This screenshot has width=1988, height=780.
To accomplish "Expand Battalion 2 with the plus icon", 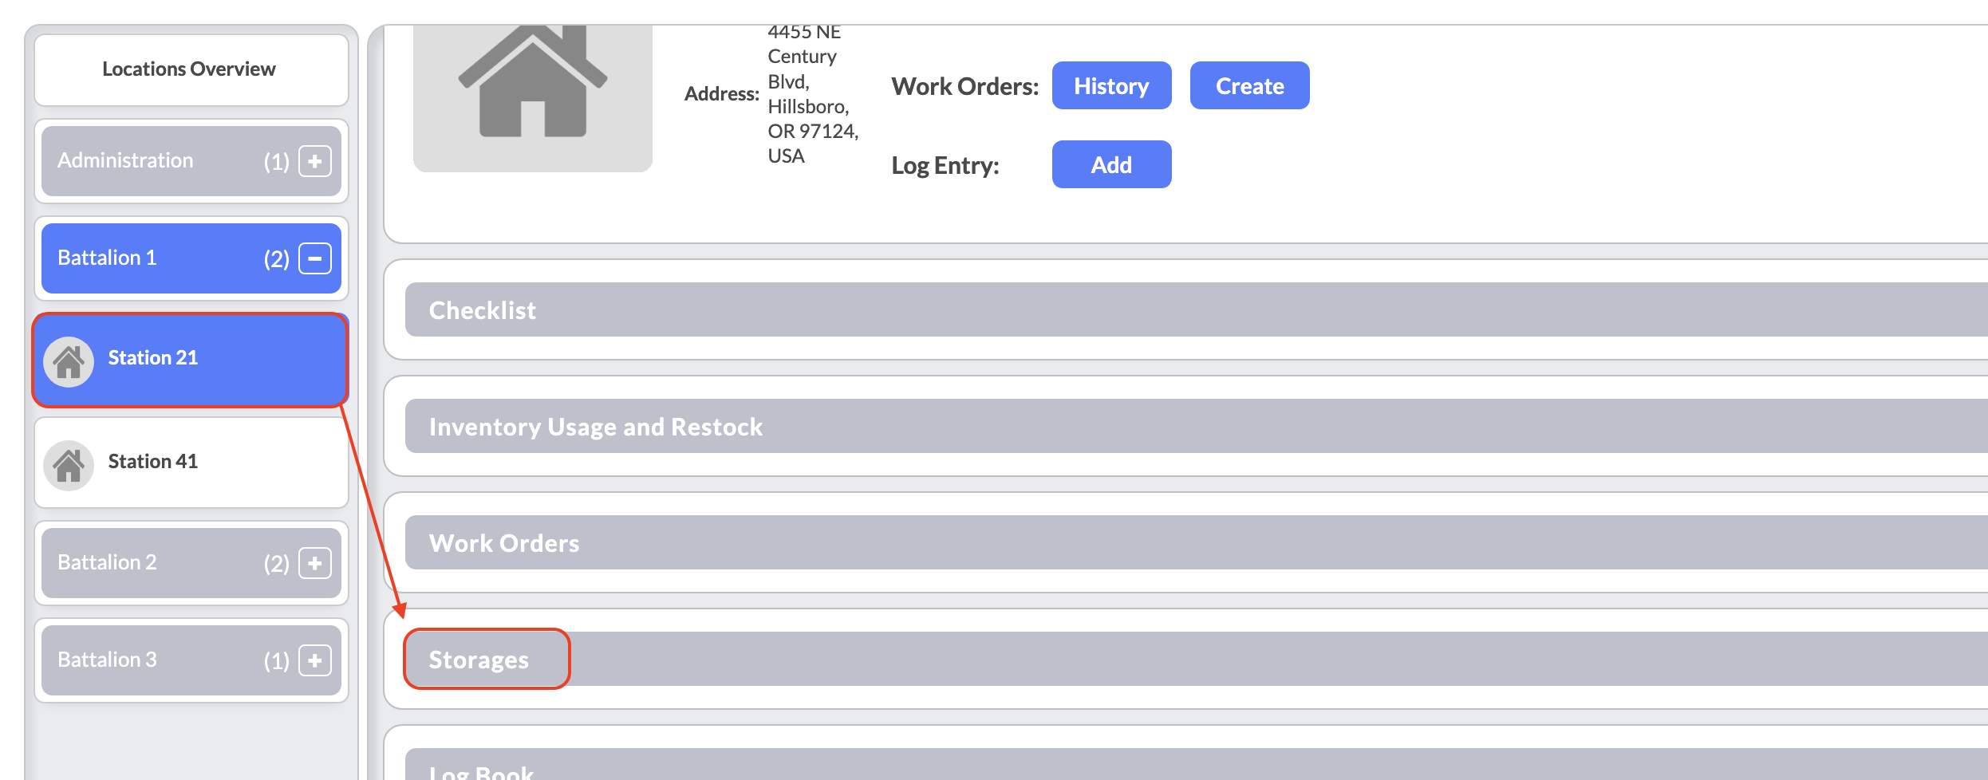I will (315, 563).
